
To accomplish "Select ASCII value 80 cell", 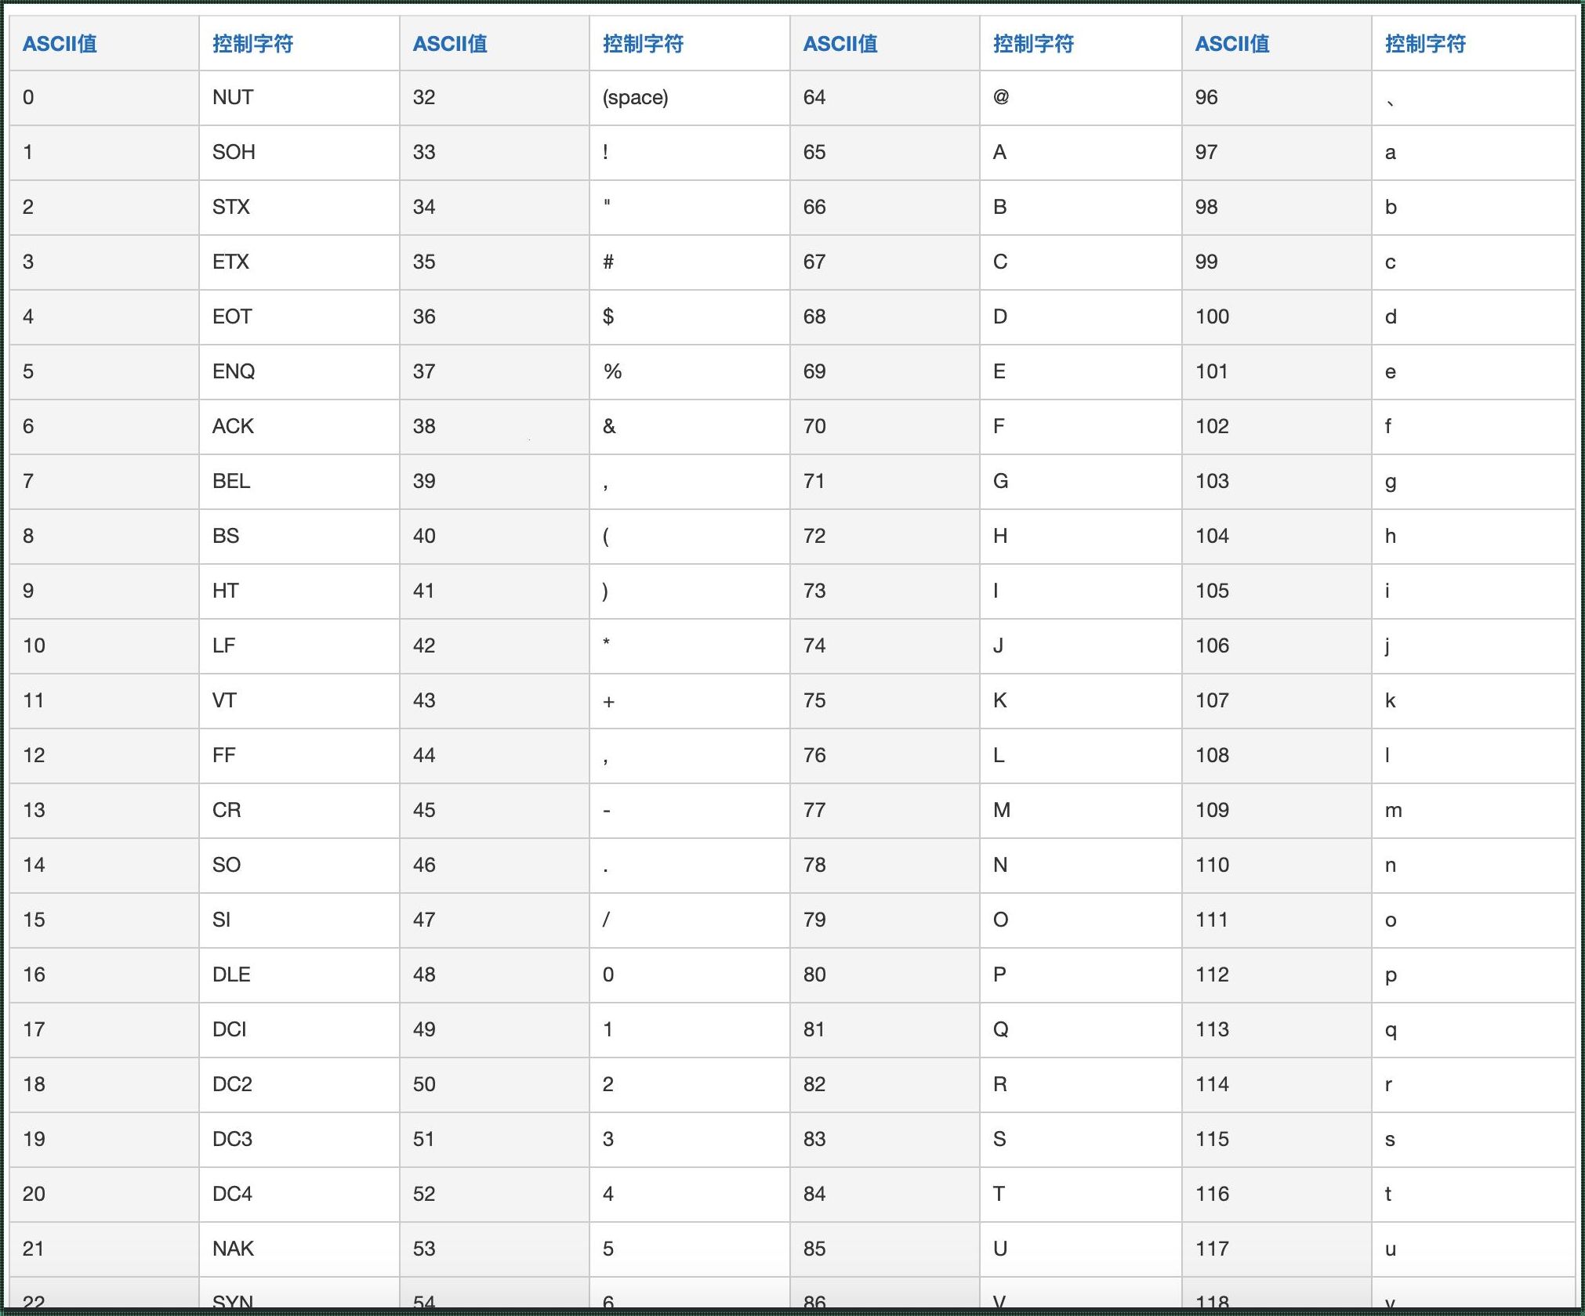I will 885,975.
